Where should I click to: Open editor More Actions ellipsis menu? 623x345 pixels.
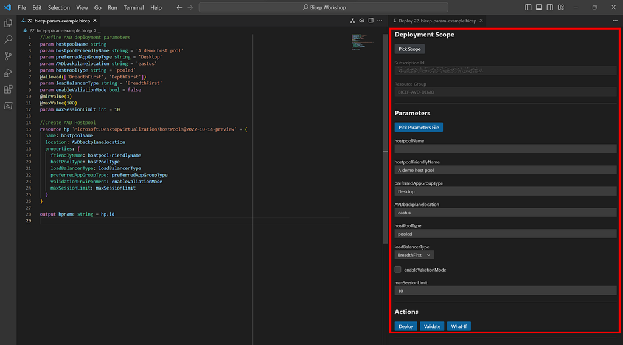point(380,21)
